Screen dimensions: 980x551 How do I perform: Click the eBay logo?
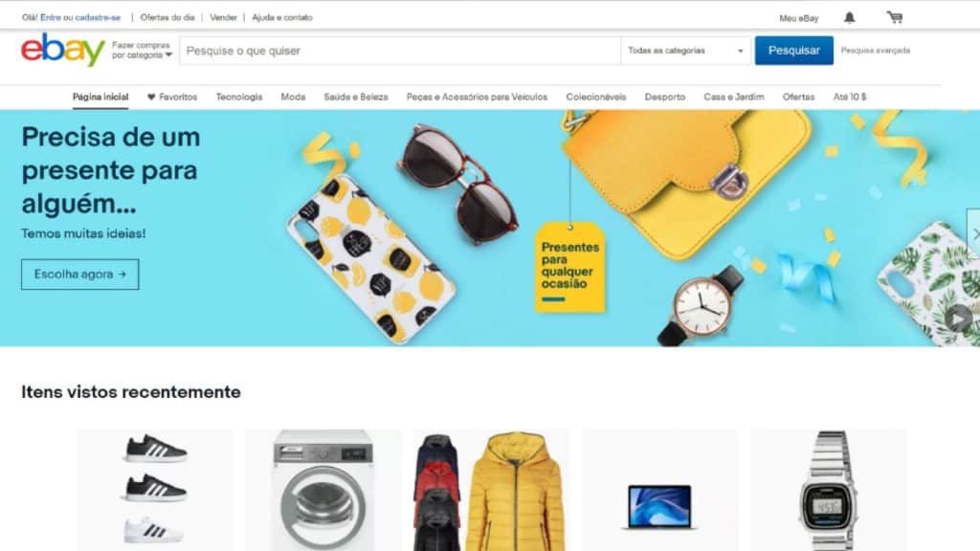pyautogui.click(x=62, y=50)
